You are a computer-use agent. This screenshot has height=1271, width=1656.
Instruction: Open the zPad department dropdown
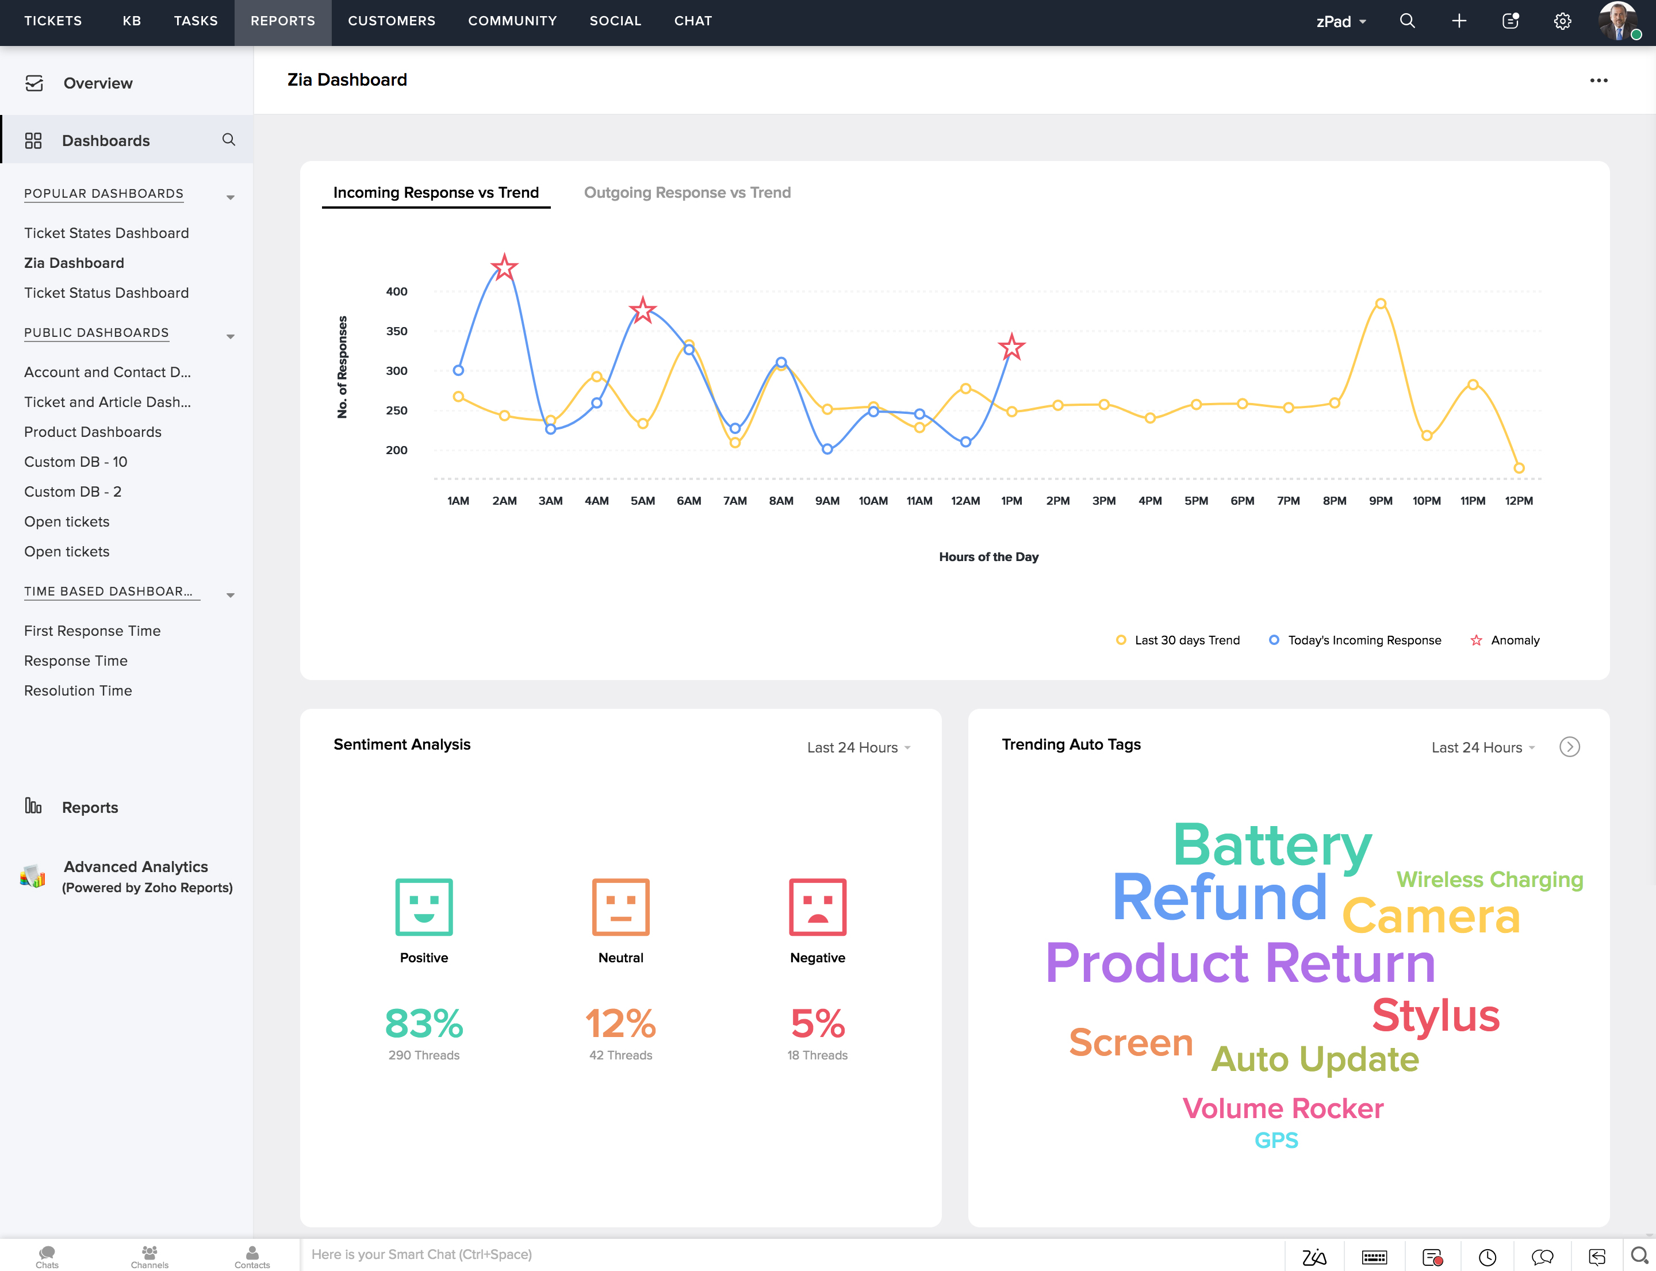[x=1340, y=21]
